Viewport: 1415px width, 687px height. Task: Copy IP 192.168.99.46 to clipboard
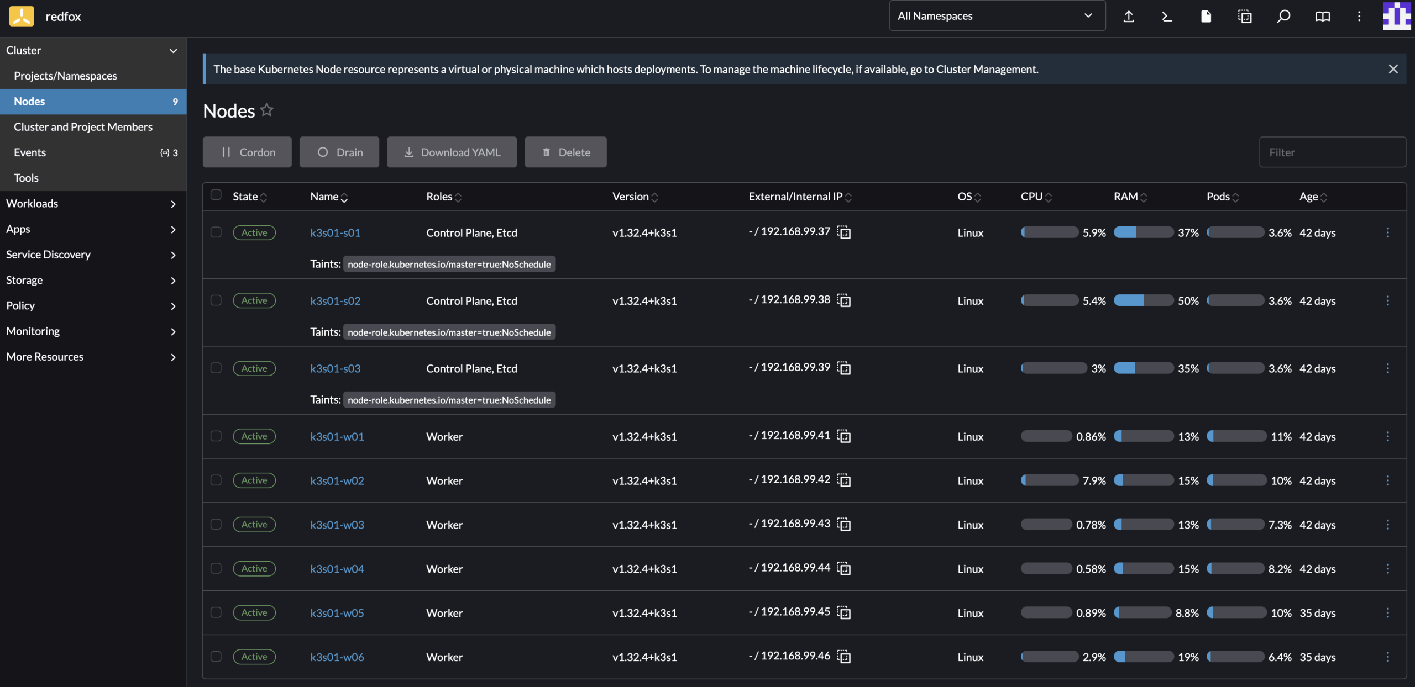844,656
